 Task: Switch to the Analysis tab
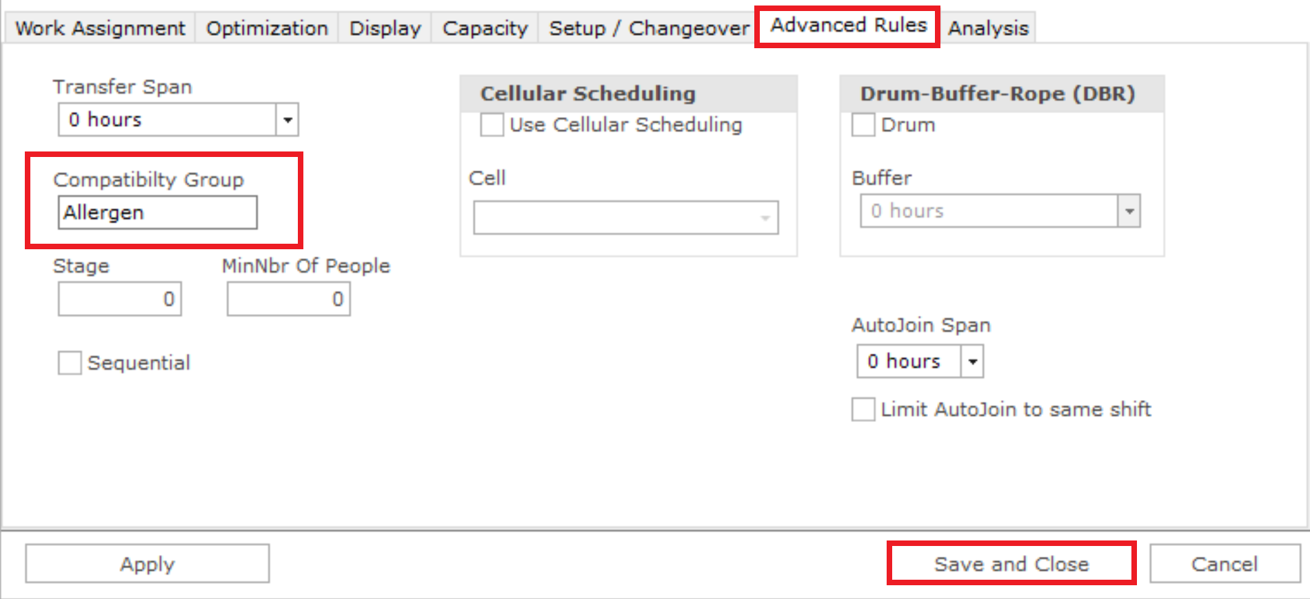tap(988, 28)
